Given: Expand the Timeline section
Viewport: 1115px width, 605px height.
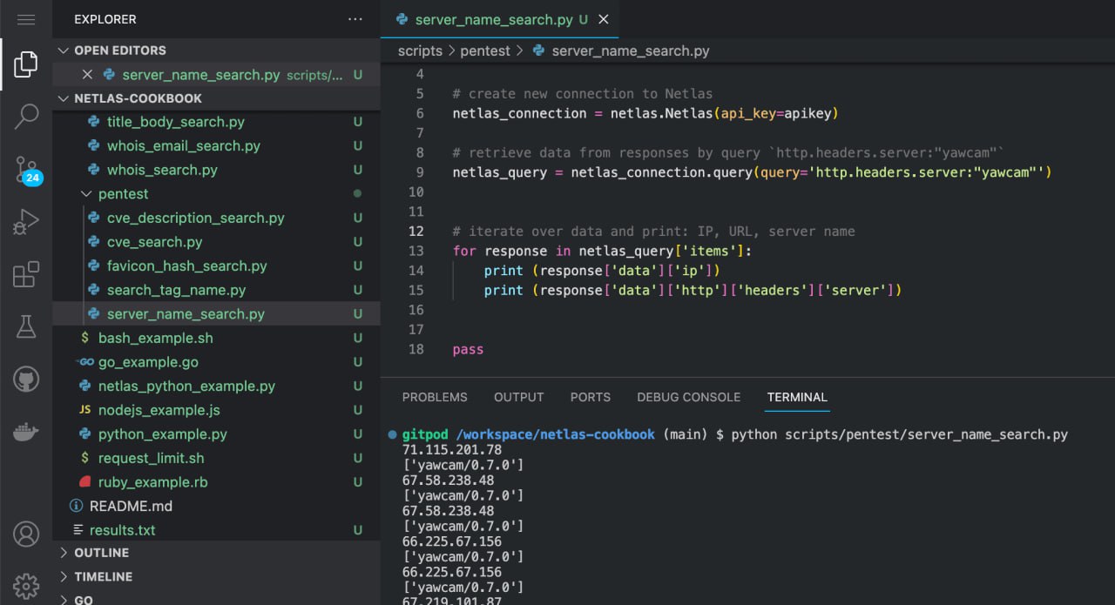Looking at the screenshot, I should click(216, 576).
